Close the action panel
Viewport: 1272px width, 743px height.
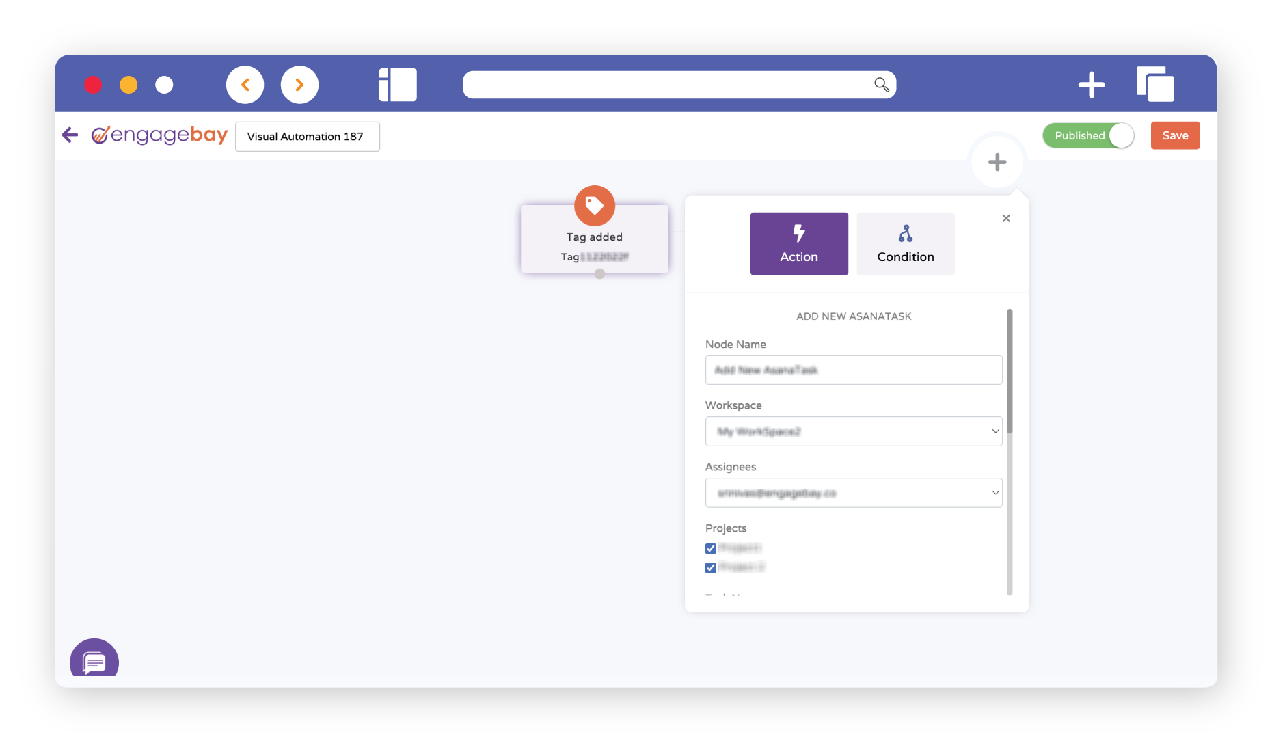click(1005, 218)
